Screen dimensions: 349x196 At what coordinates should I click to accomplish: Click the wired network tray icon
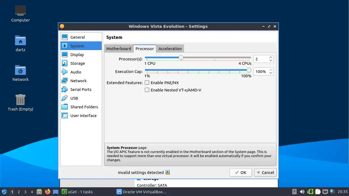tap(325, 192)
